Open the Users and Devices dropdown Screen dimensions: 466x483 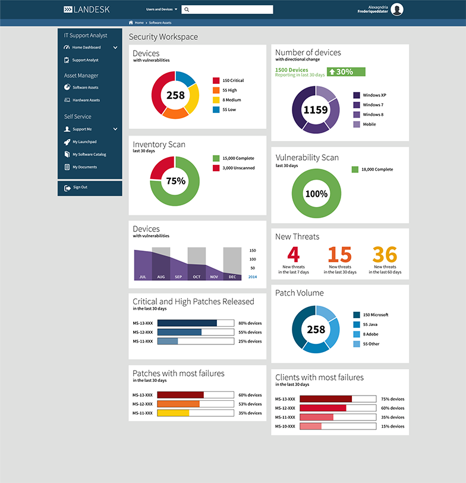pos(162,10)
